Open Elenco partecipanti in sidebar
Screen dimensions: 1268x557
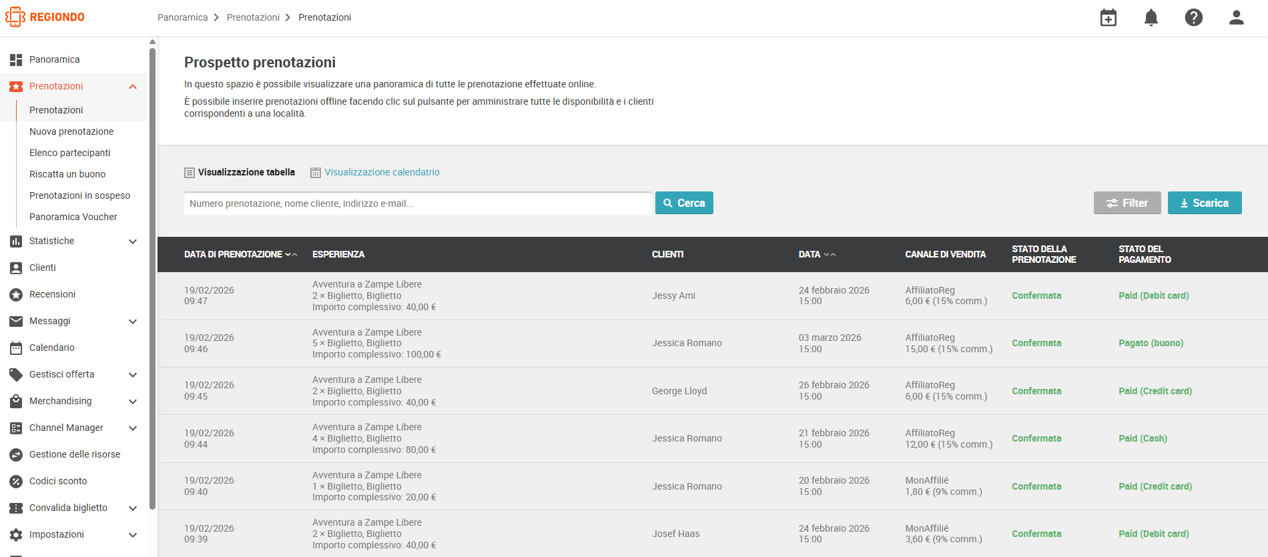pos(70,153)
